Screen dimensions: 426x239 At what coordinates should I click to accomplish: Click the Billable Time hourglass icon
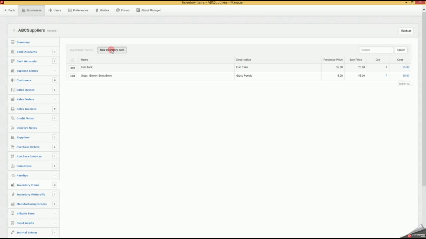click(x=13, y=213)
